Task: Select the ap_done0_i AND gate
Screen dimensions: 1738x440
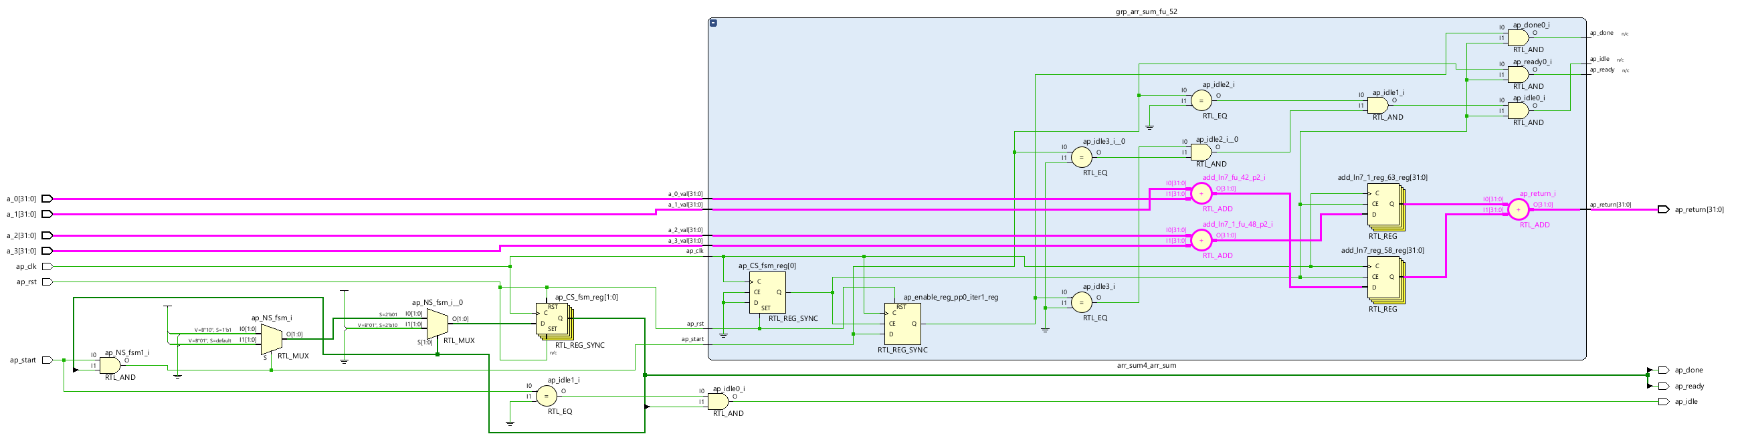Action: [1518, 38]
